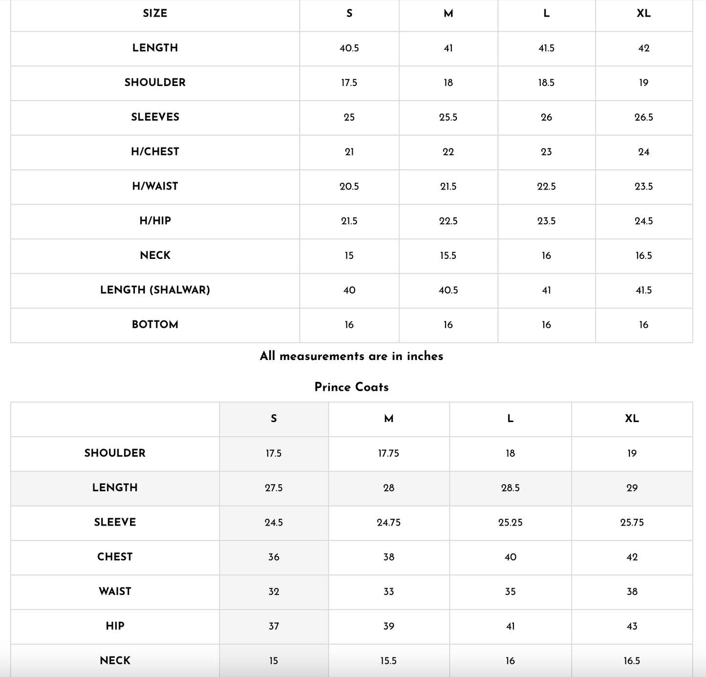This screenshot has height=677, width=706.
Task: Select the SLEEVES row label in top table
Action: coord(155,117)
